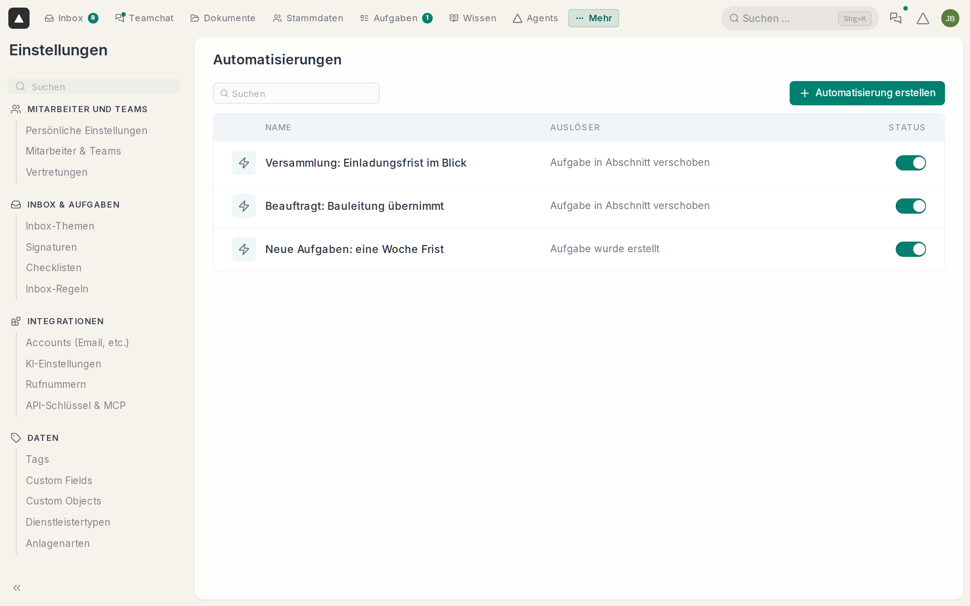970x606 pixels.
Task: Click the black triangle app logo
Action: 19,18
